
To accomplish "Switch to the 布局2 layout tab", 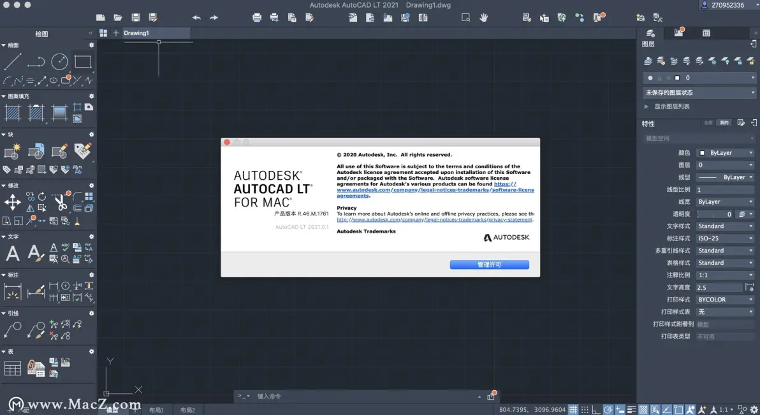I will pos(187,410).
